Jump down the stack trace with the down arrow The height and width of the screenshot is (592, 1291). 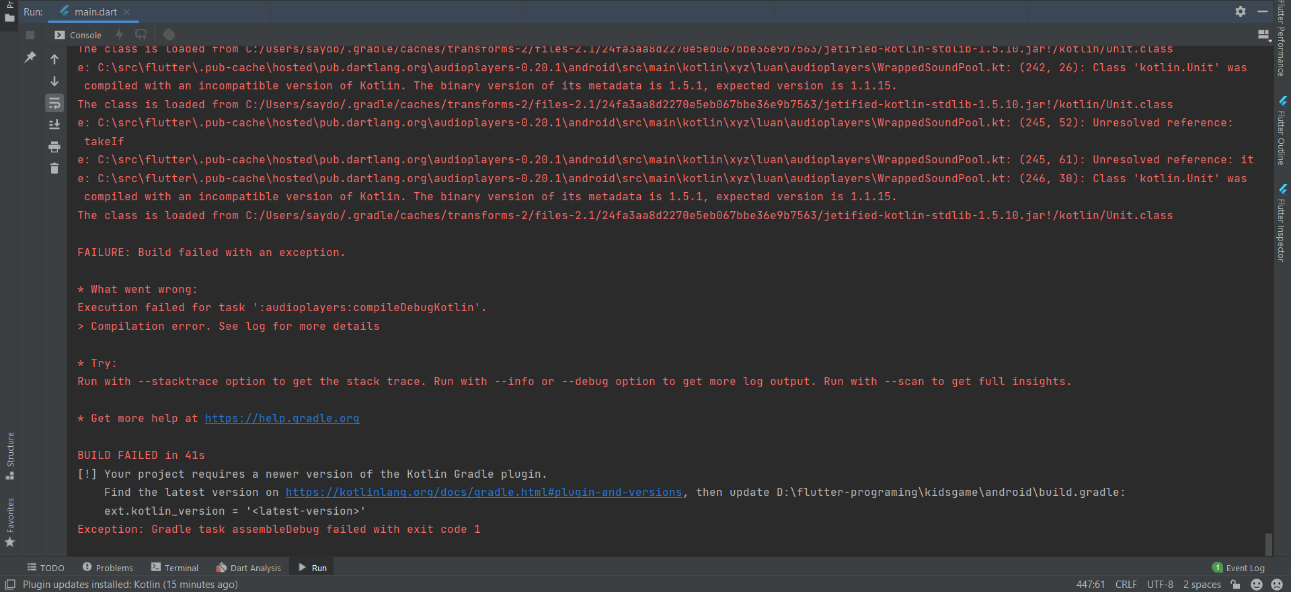coord(54,81)
